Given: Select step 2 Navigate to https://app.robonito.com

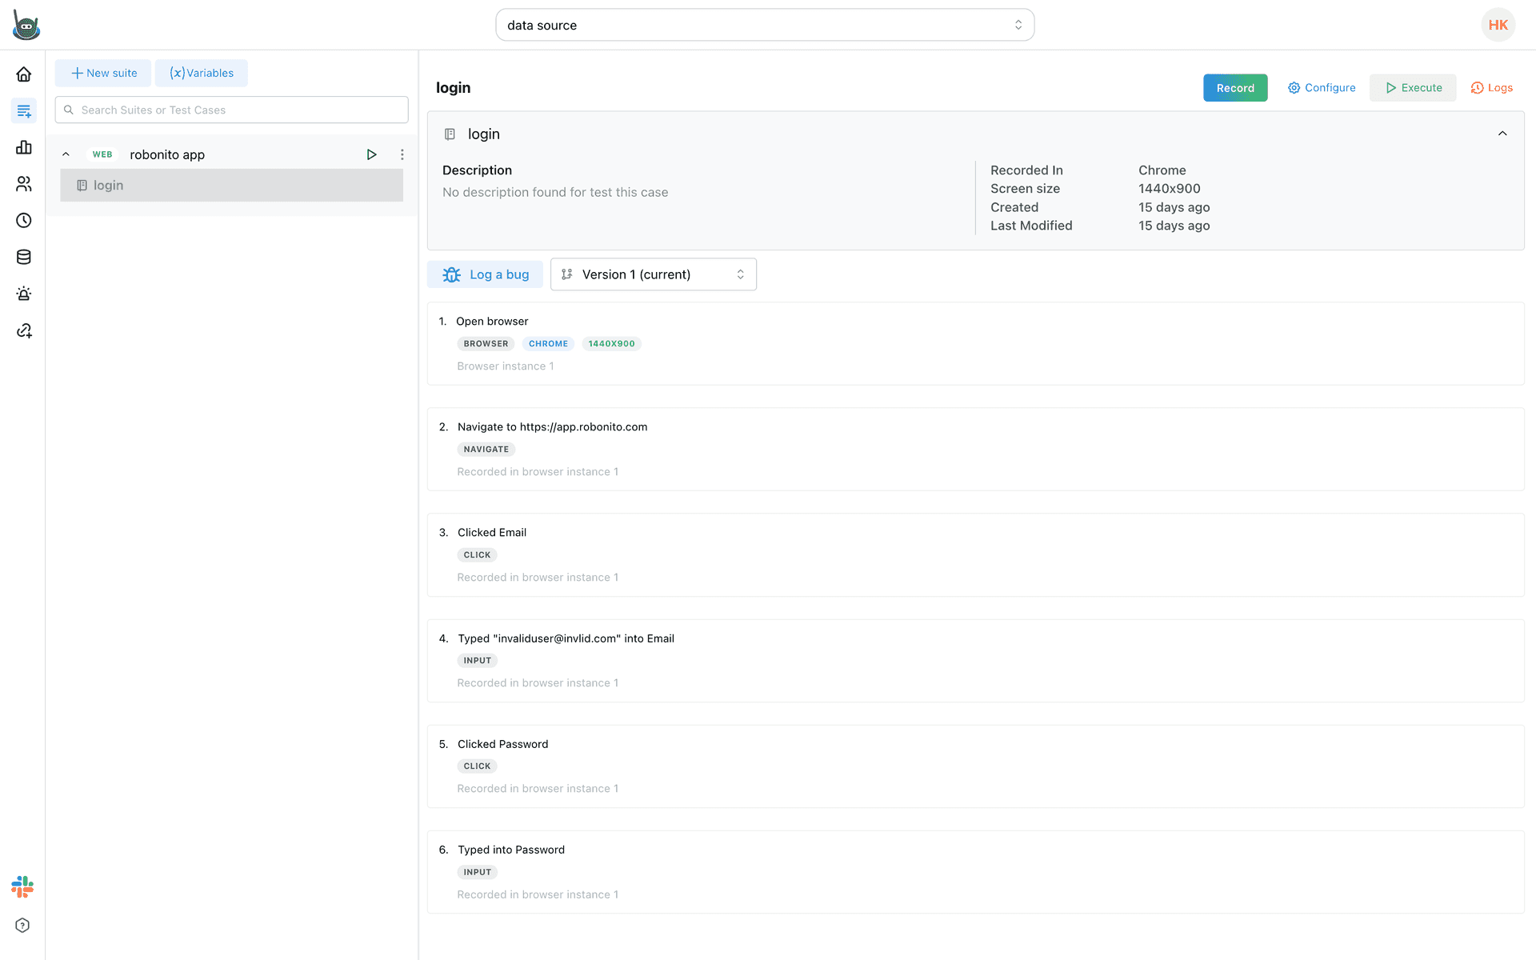Looking at the screenshot, I should [976, 450].
